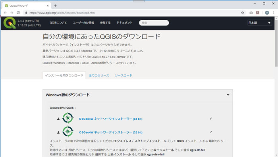Click the Windows版のダウンロード heading

[68, 95]
